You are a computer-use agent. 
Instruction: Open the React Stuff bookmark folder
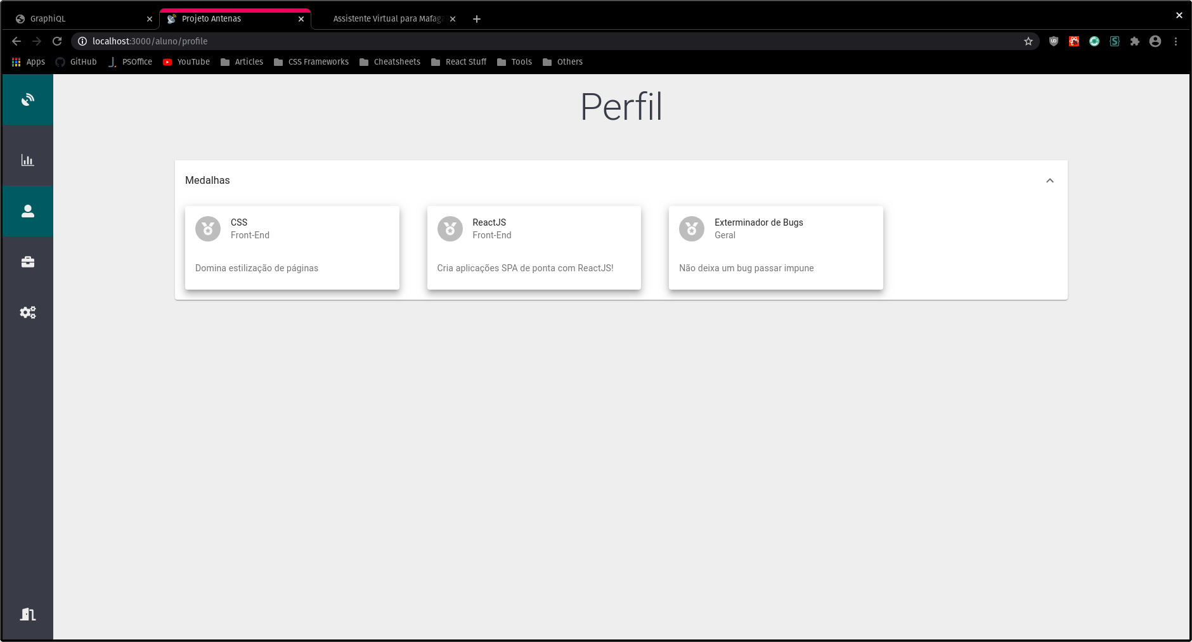click(459, 62)
